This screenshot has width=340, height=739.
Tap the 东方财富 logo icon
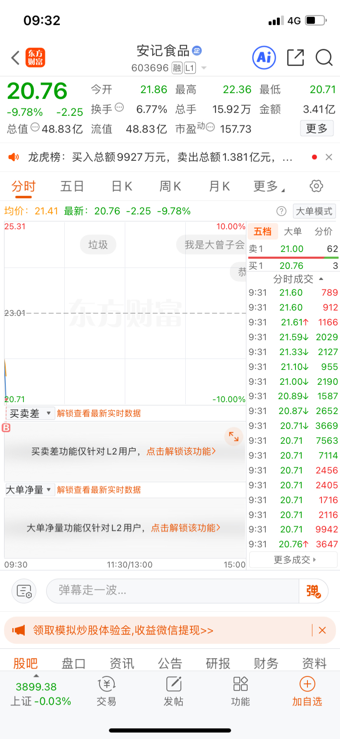[35, 58]
